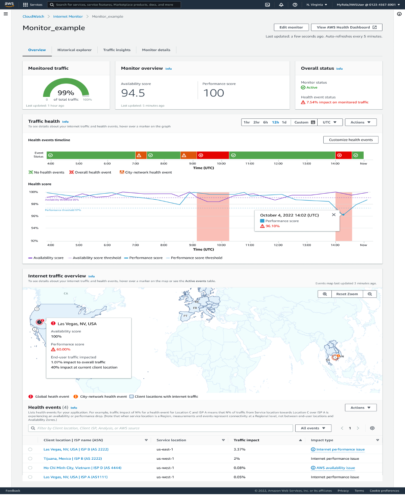Select the Tijuana, Mexico event row
The height and width of the screenshot is (495, 405).
[30, 458]
